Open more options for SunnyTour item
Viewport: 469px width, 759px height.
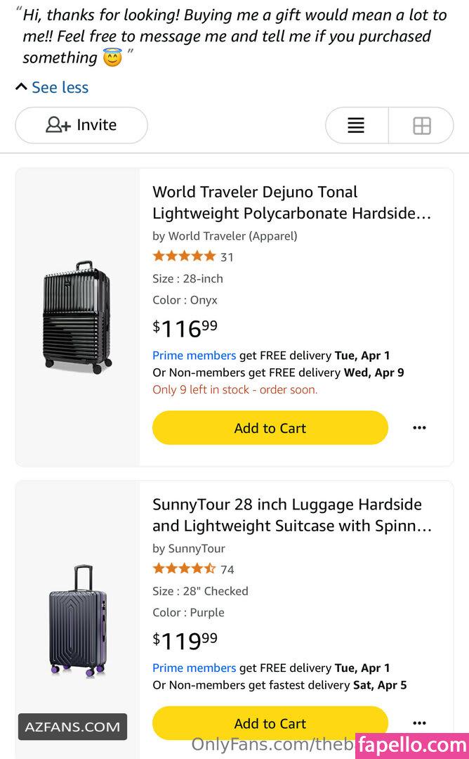(x=419, y=723)
